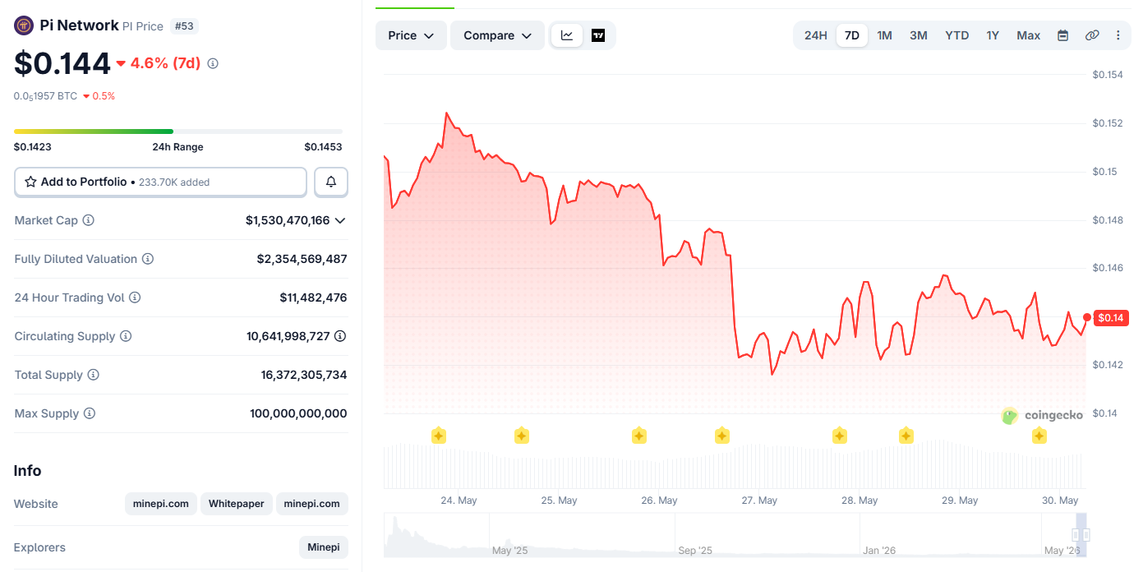
Task: Select the Max time range
Action: pos(1029,35)
